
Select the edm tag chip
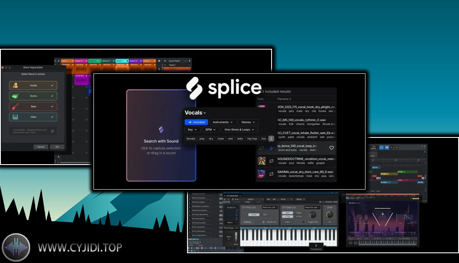[x=240, y=139]
